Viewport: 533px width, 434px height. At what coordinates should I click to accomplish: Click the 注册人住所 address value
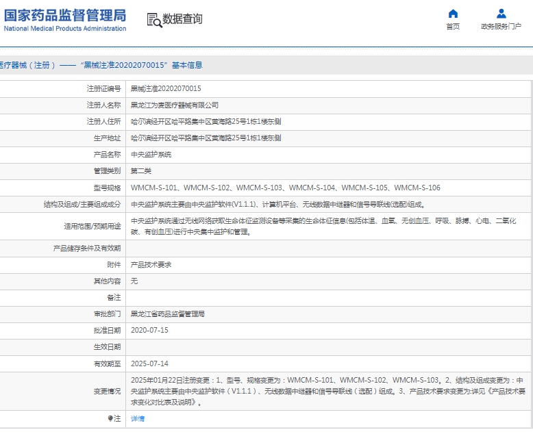click(x=206, y=122)
